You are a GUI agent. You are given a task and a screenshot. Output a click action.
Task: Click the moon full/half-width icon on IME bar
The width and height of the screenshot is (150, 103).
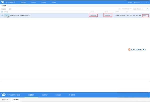pyautogui.click(x=133, y=49)
